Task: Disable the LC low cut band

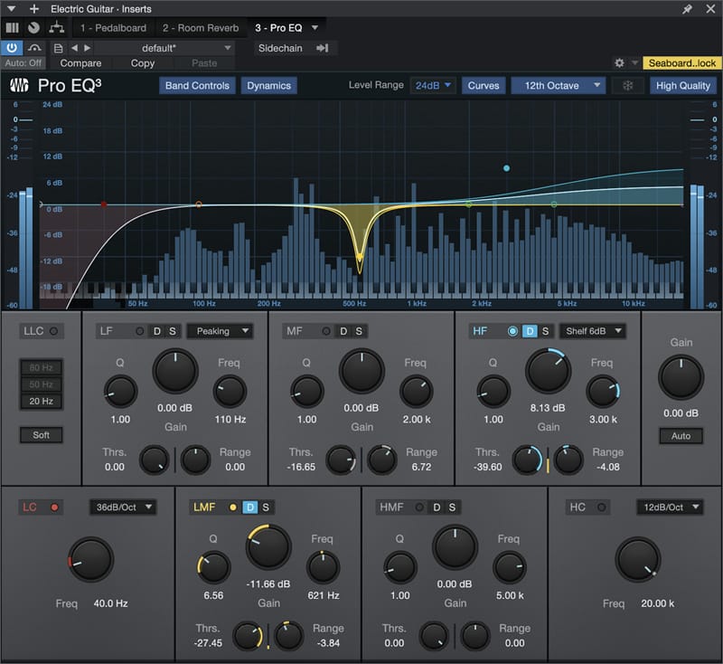Action: point(54,507)
